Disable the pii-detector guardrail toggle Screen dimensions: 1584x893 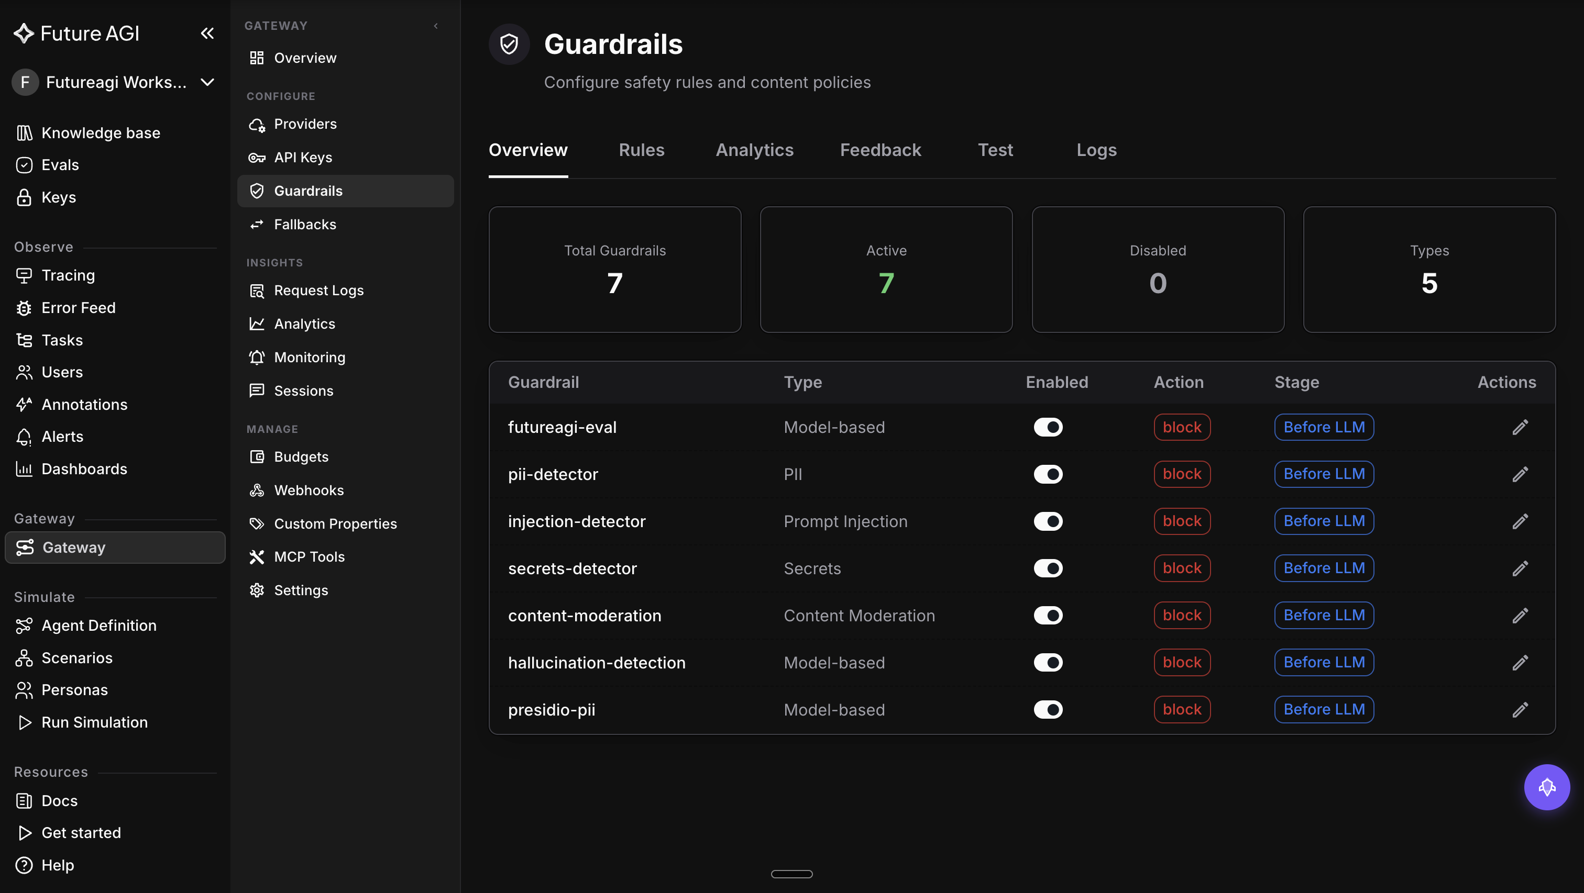(x=1048, y=474)
